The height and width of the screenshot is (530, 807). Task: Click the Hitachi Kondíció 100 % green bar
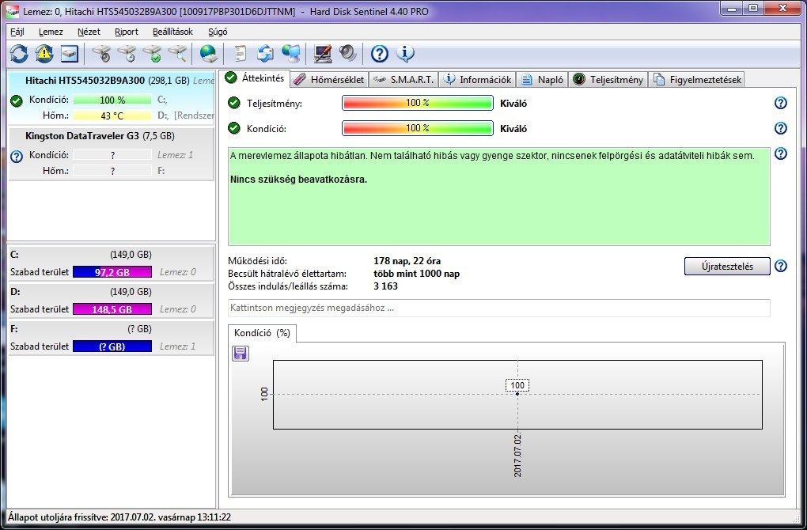112,100
